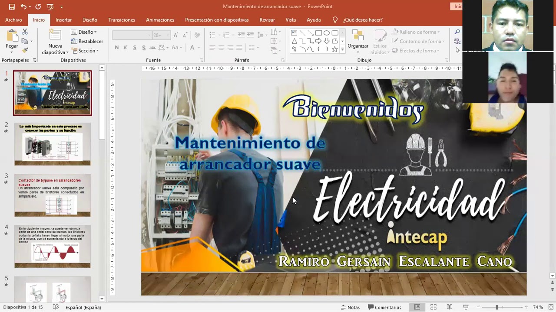Click the zoom slider handle
The height and width of the screenshot is (312, 556).
[496, 307]
